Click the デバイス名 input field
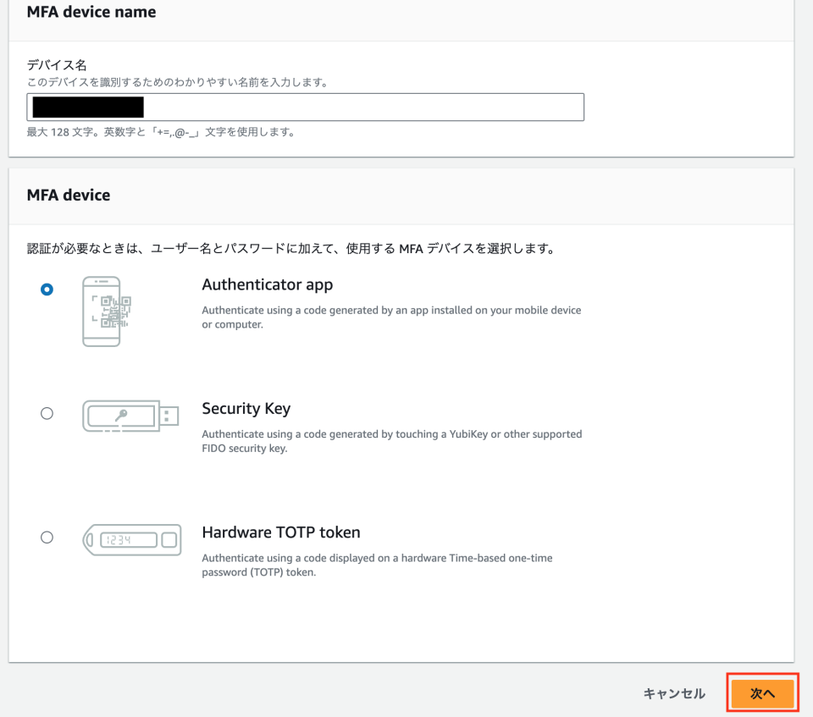 [305, 107]
